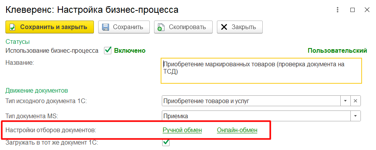Image resolution: width=376 pixels, height=150 pixels.
Task: Click the floppy disk Save icon
Action: pos(106,27)
